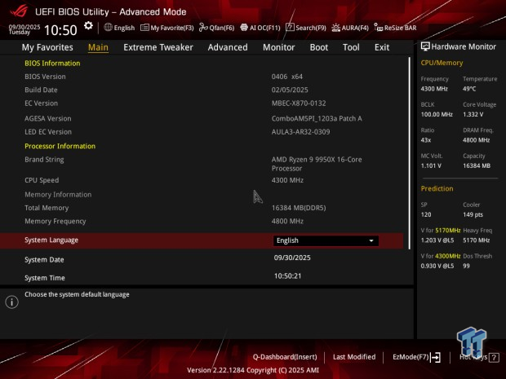The width and height of the screenshot is (506, 379).
Task: Click LED EC Version AULA3-AR32-0309
Action: [300, 132]
